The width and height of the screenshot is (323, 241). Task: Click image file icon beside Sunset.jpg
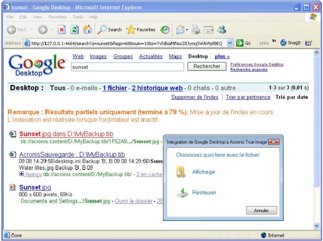13,187
